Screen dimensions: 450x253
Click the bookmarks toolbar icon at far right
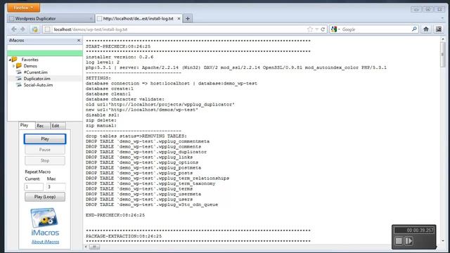pos(439,29)
